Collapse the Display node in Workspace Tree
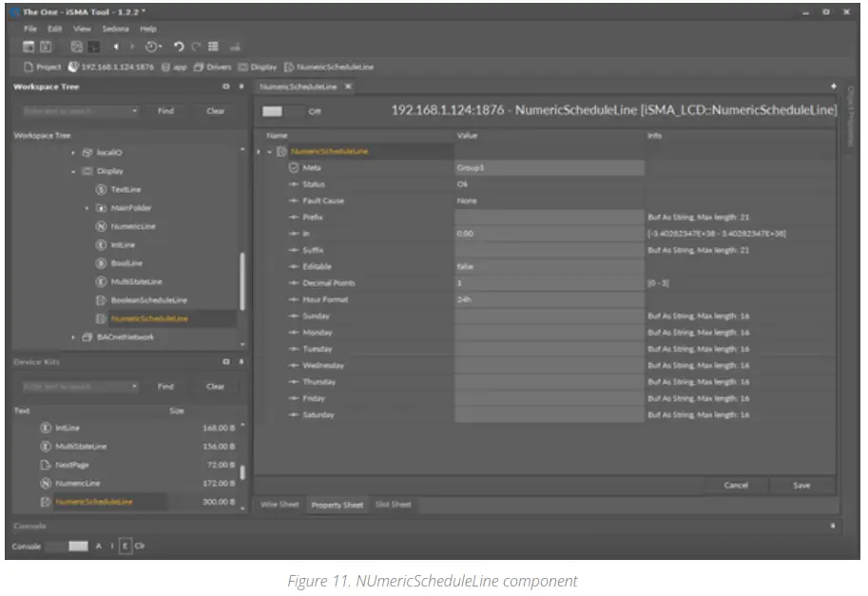Screen dimensions: 868x596 74,171
